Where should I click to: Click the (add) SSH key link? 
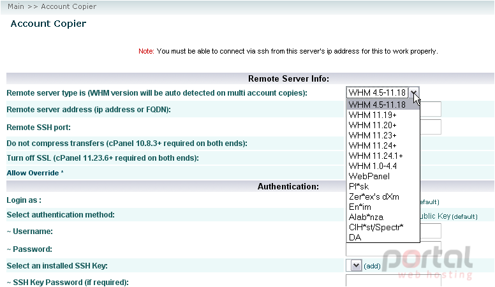pos(372,266)
